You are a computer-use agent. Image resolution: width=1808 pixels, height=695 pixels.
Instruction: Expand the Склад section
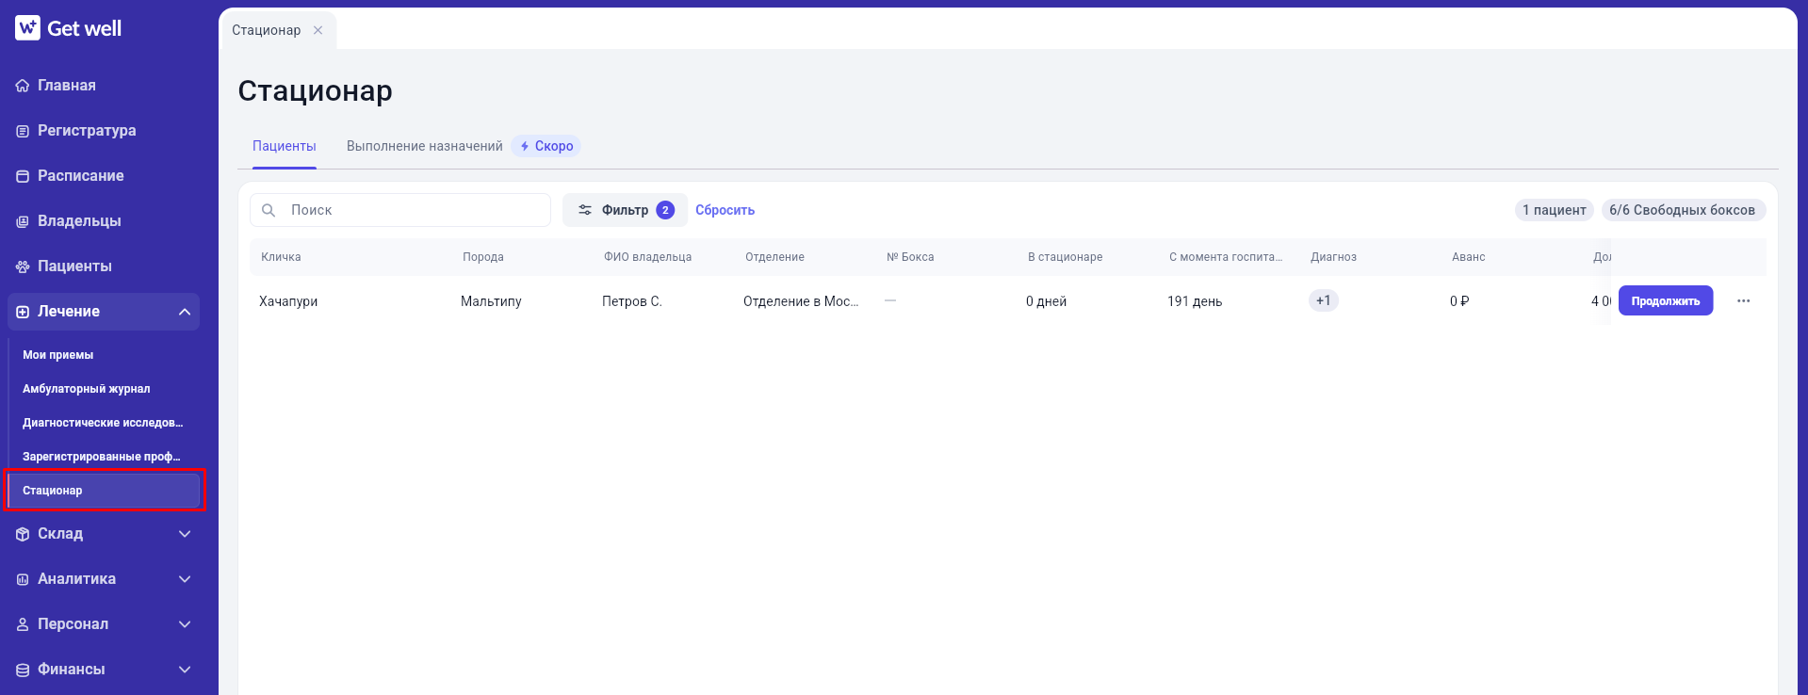click(185, 534)
